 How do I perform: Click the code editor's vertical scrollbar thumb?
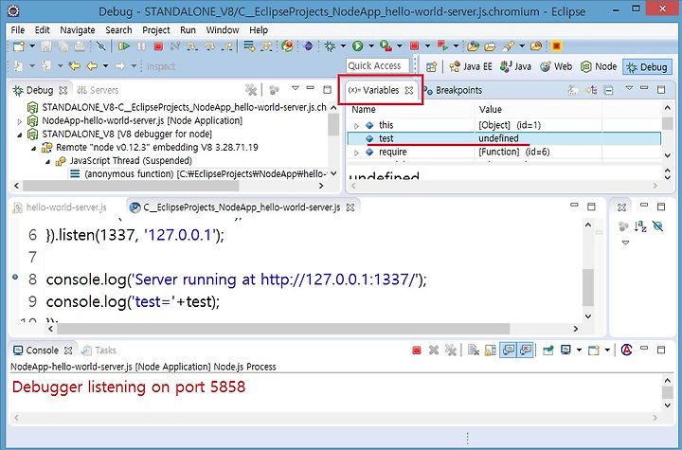[588, 287]
